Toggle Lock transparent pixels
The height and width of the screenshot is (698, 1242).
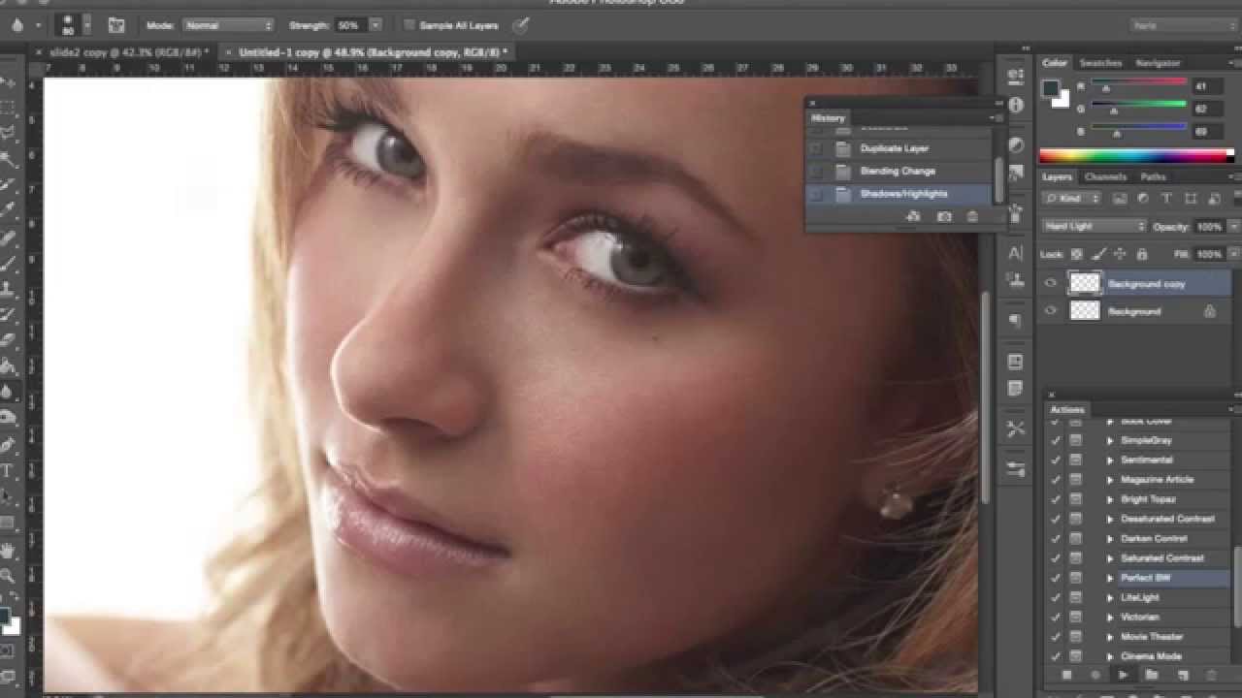coord(1076,254)
